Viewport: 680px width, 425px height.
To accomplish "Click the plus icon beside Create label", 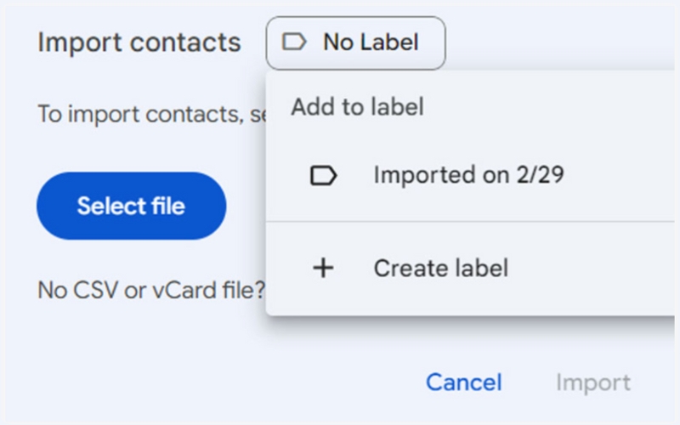I will tap(323, 269).
